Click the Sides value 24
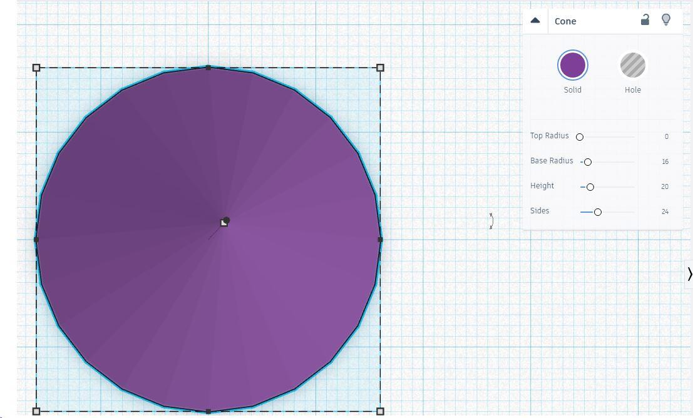The image size is (693, 418). (x=665, y=212)
